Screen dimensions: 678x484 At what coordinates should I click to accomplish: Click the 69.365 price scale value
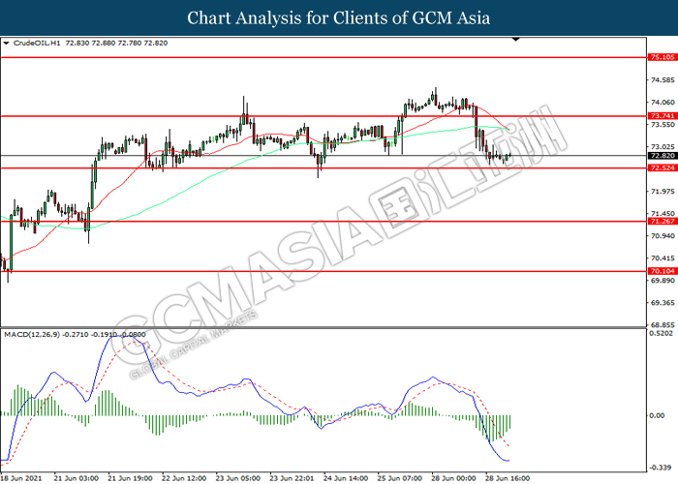tap(663, 303)
